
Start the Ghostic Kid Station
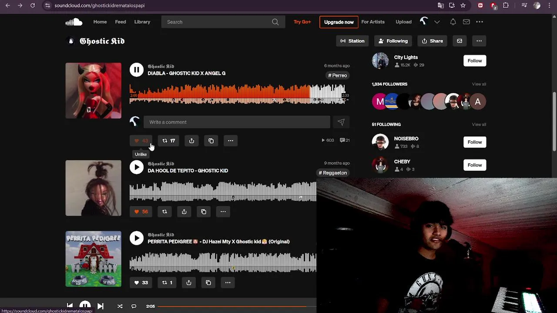pyautogui.click(x=352, y=41)
